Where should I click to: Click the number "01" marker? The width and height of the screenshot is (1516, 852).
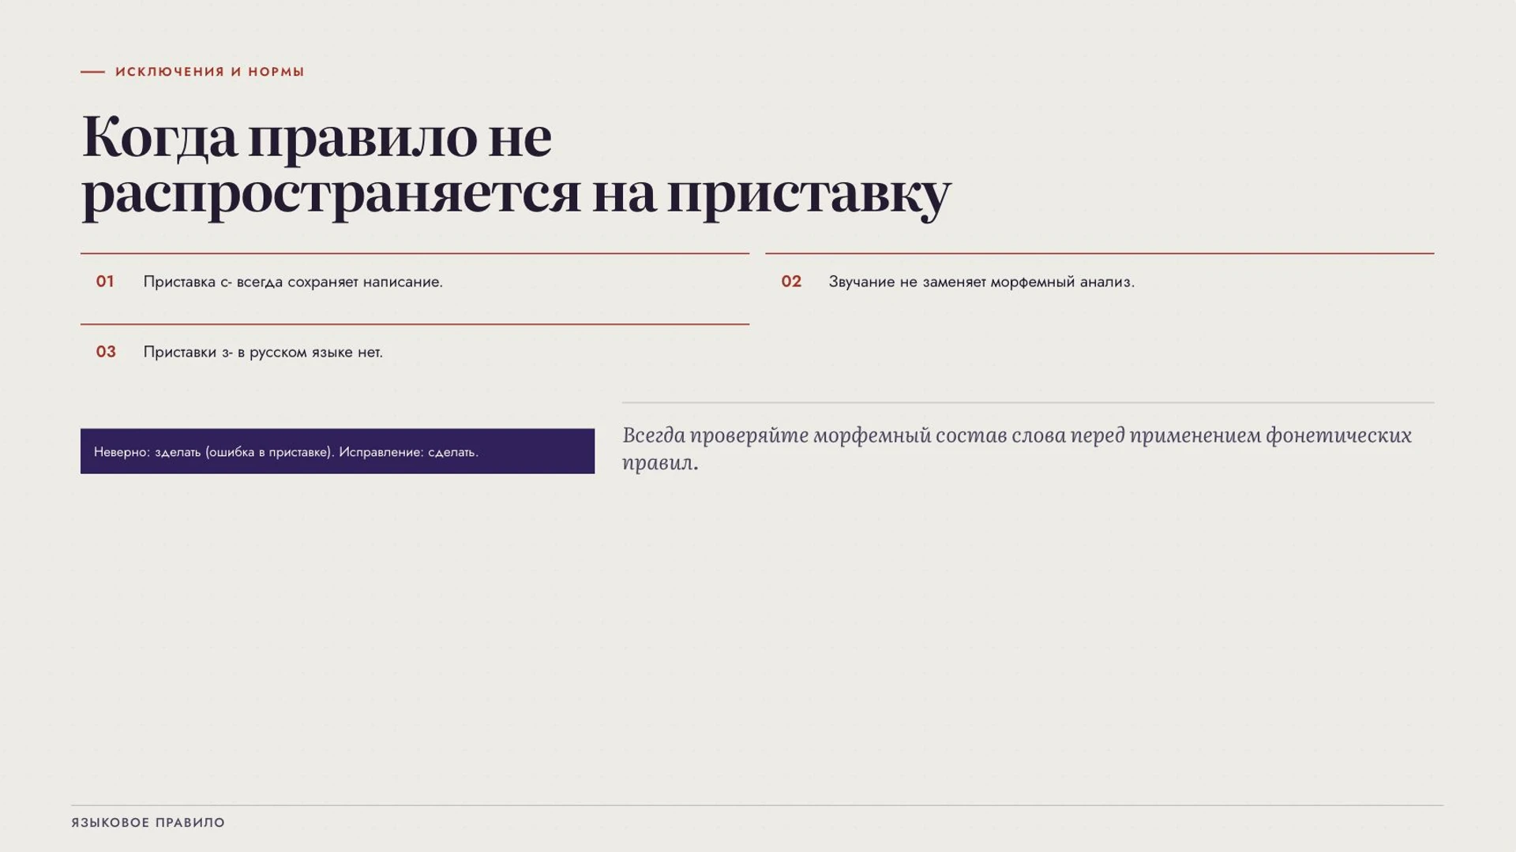pos(105,282)
